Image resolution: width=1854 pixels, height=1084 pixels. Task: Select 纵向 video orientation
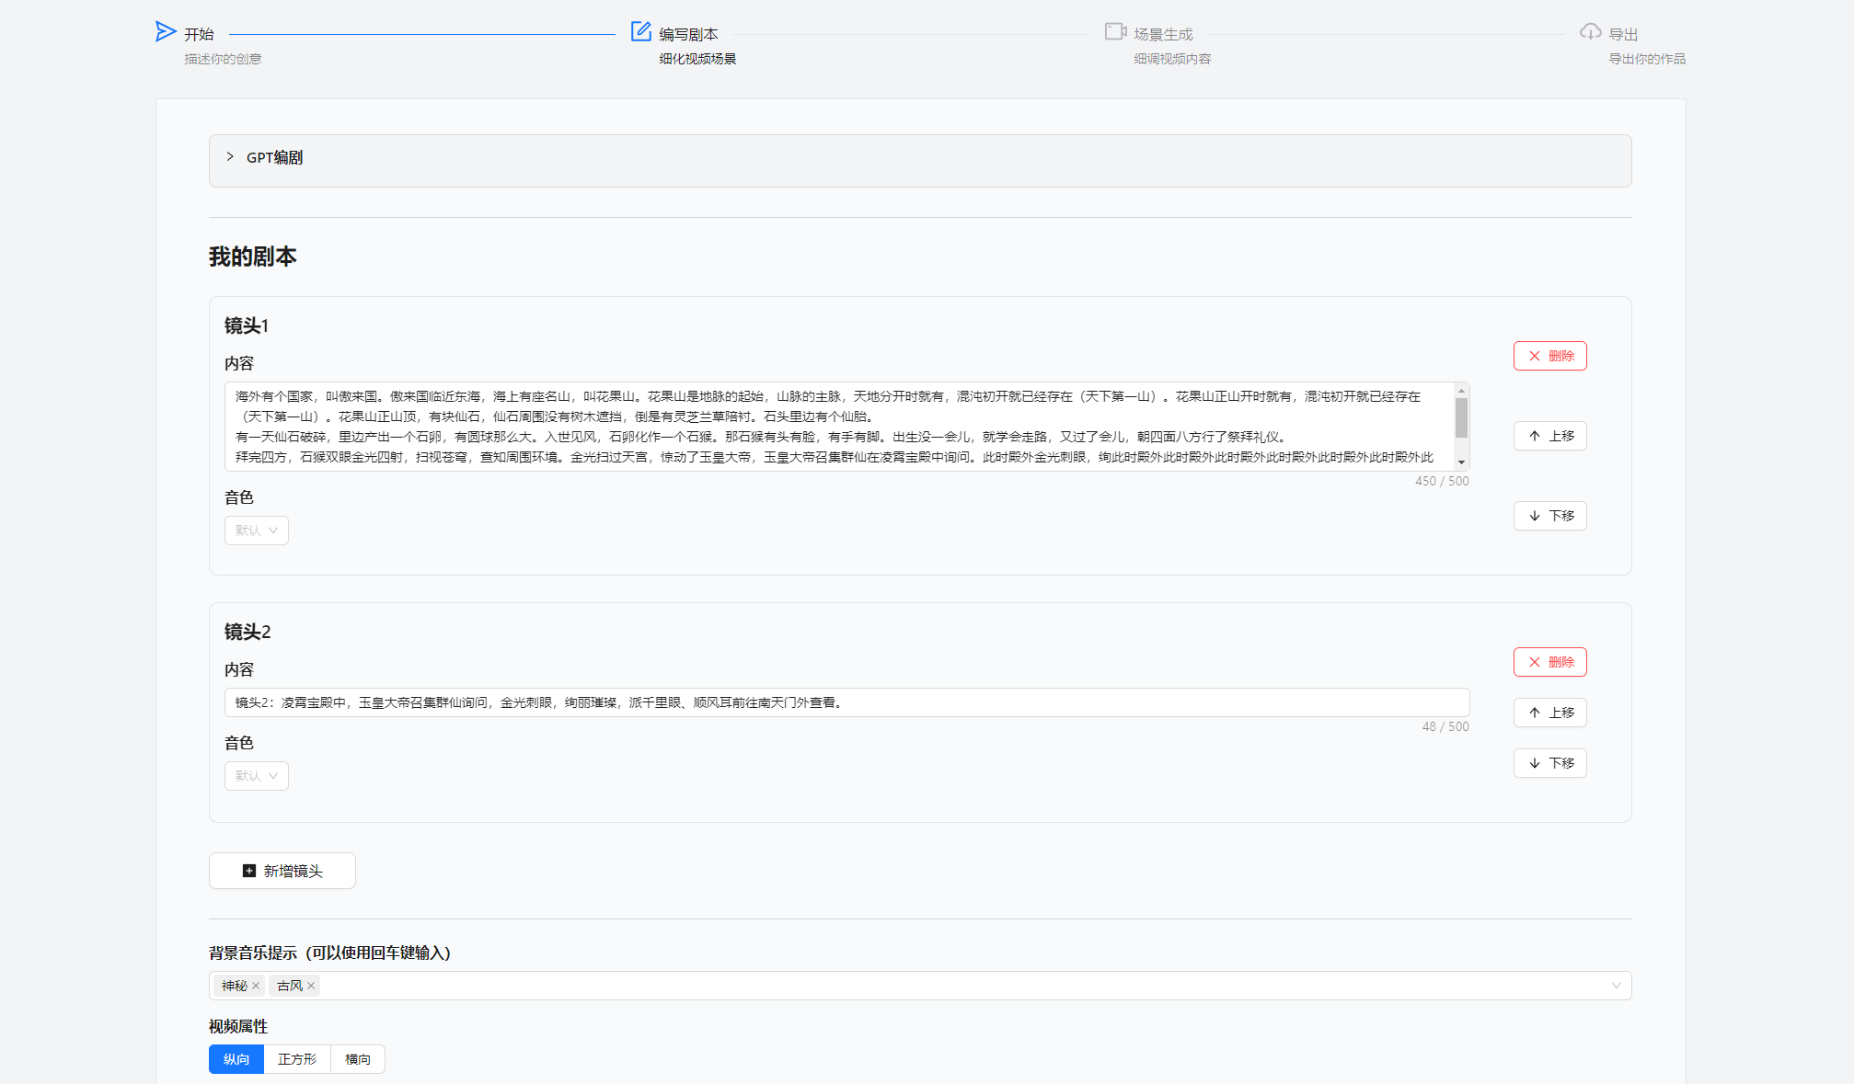[x=236, y=1059]
